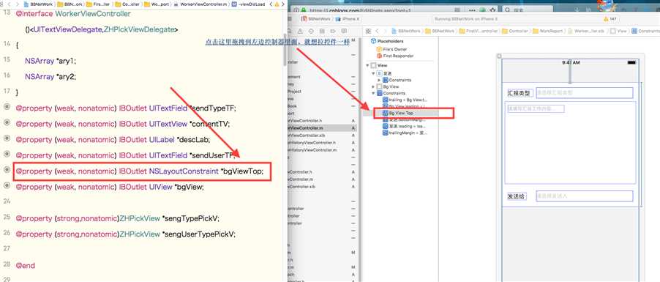The width and height of the screenshot is (660, 282).
Task: Click the back arrow in the right editor jump bar
Action: pyautogui.click(x=377, y=31)
